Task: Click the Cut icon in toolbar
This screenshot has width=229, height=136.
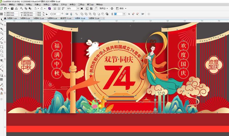Action: pyautogui.click(x=22, y=8)
